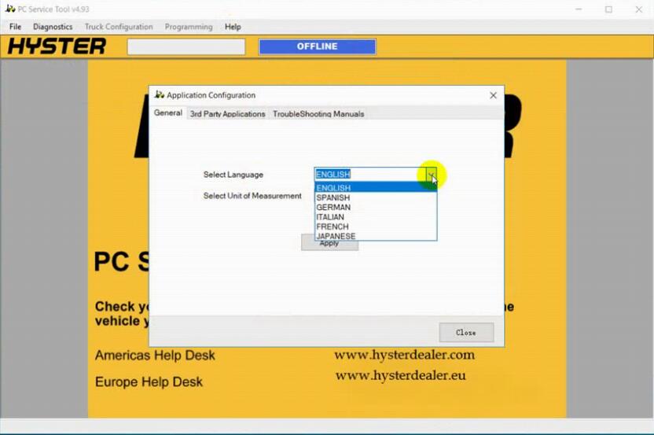Click the OFFLINE status indicator

317,46
